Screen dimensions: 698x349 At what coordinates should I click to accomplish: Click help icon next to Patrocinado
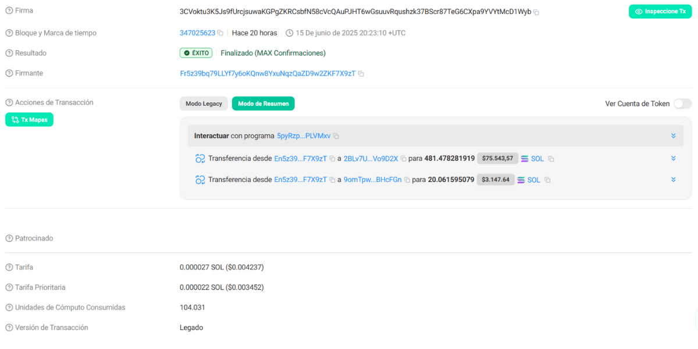coord(9,238)
